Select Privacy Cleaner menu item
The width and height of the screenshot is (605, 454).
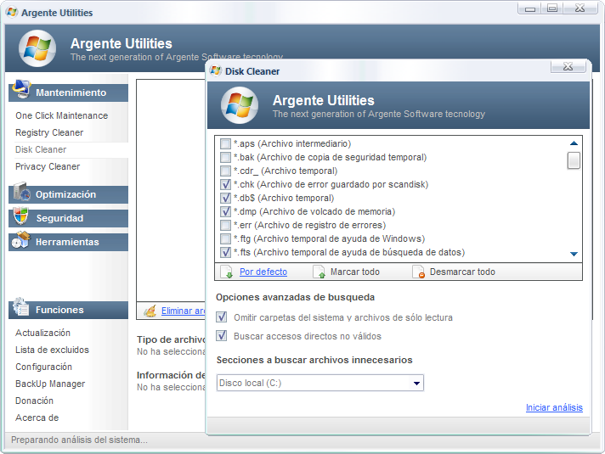(48, 166)
